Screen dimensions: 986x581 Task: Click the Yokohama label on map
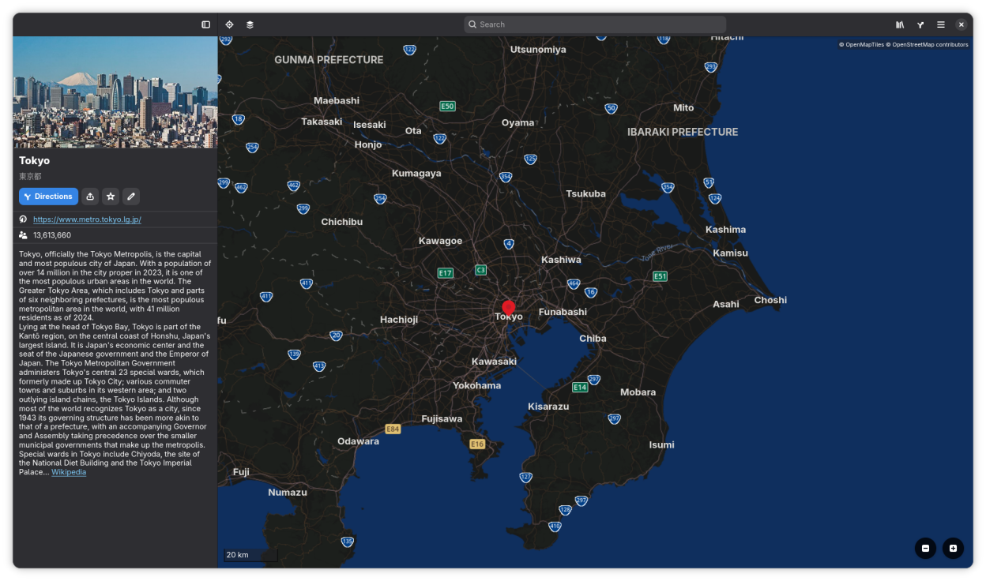(476, 386)
